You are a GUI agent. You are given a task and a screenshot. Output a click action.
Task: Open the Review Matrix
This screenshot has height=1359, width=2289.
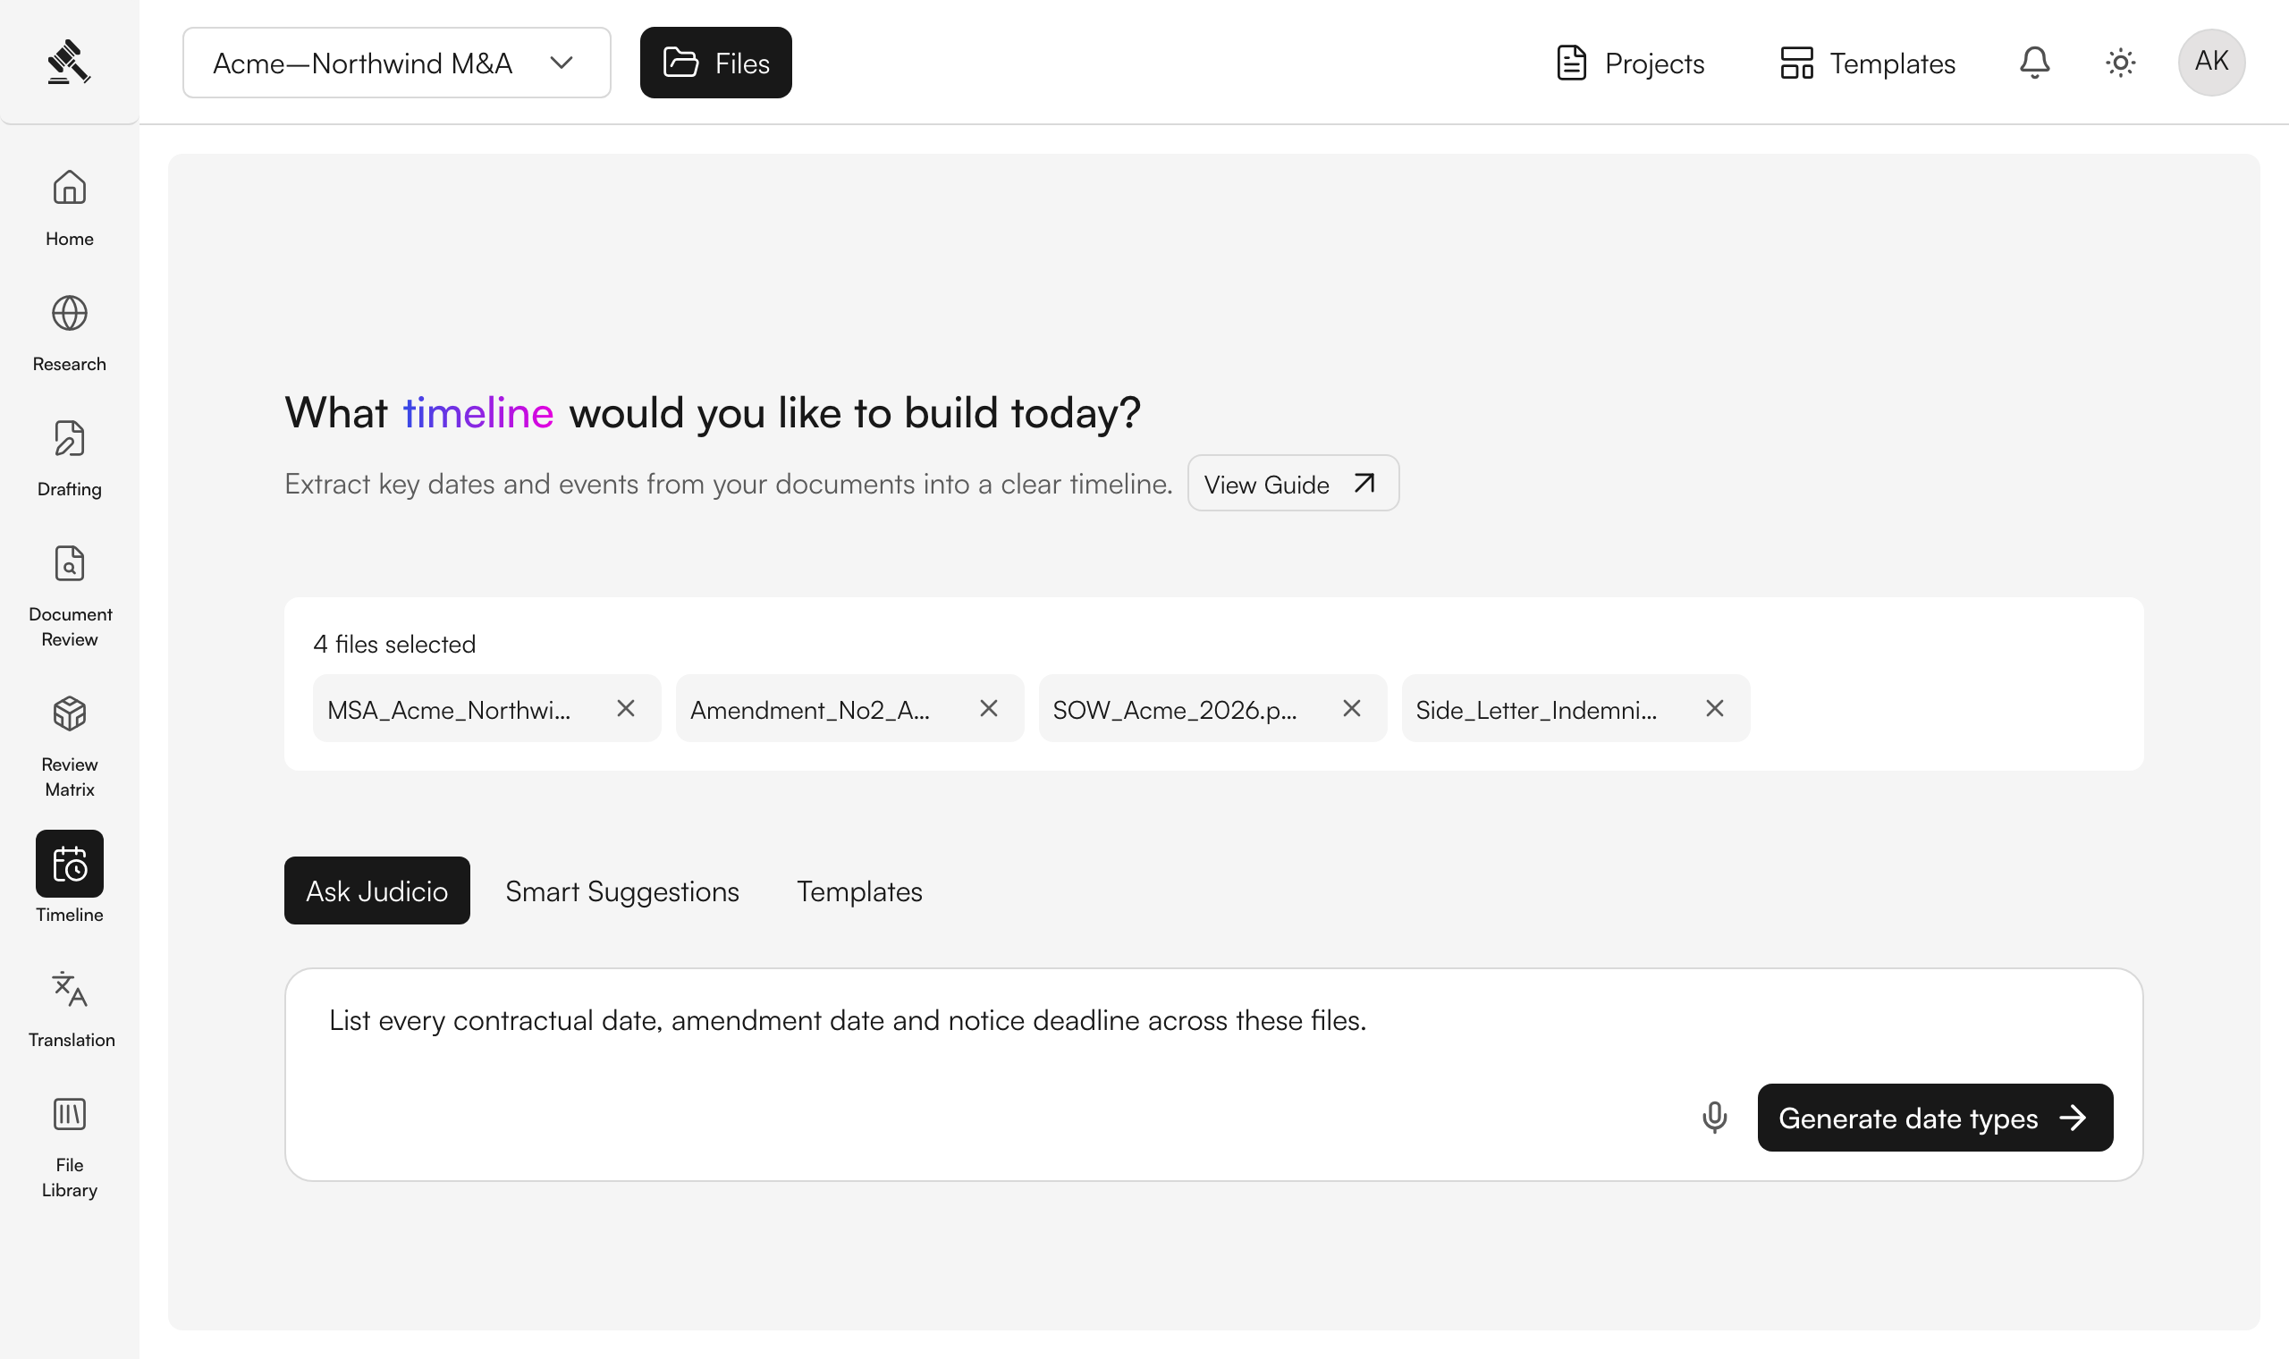pos(70,746)
